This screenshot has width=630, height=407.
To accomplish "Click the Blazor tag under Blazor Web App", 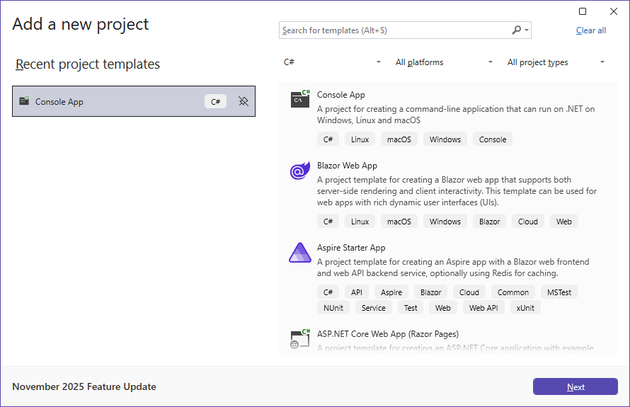I will (x=489, y=222).
